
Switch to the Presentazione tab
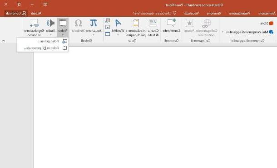[240, 13]
